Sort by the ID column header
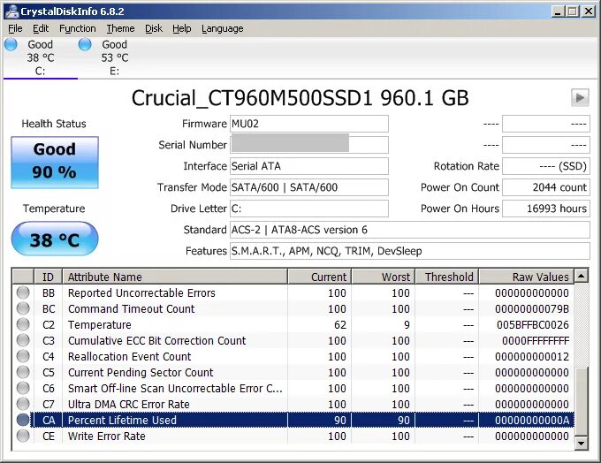 (48, 277)
